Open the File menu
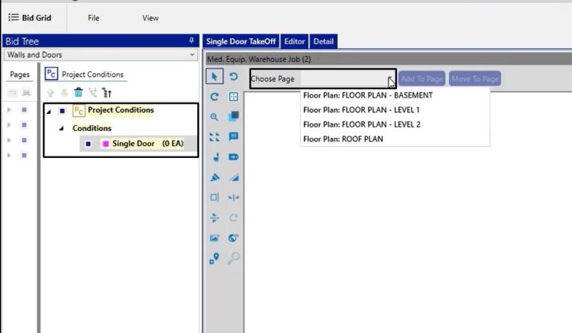 tap(93, 18)
